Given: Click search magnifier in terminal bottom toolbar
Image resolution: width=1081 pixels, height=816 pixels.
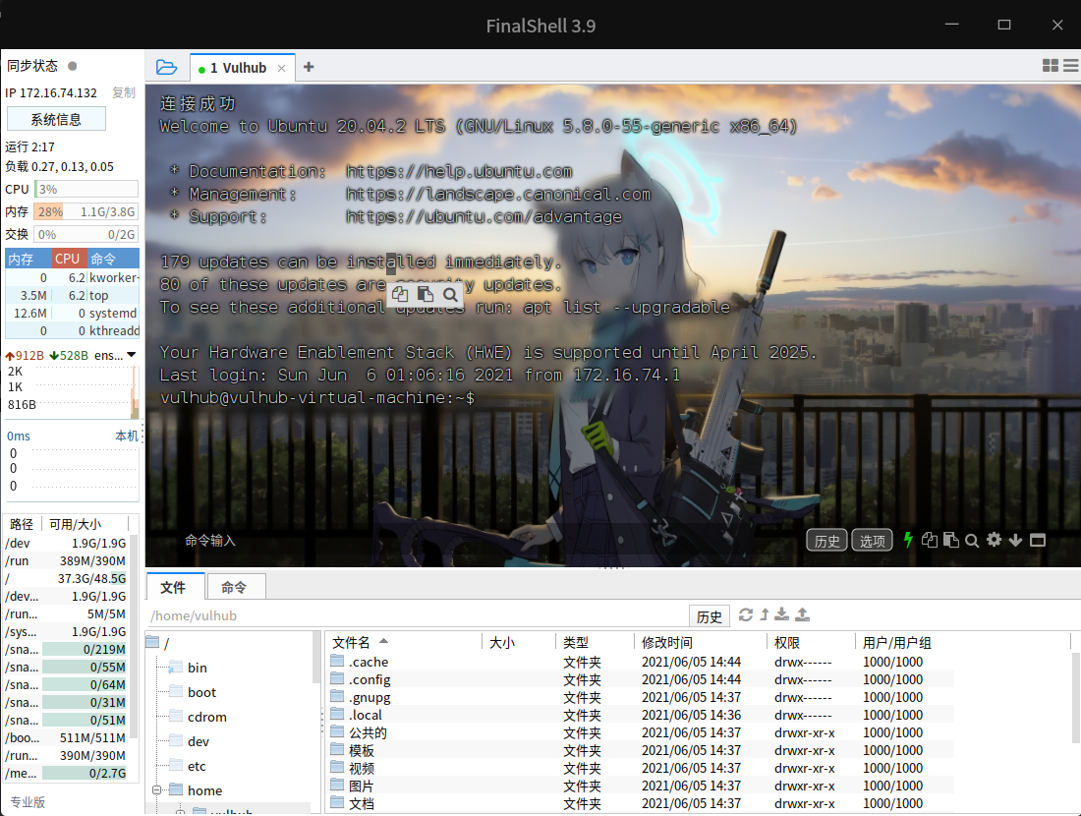Looking at the screenshot, I should 972,541.
